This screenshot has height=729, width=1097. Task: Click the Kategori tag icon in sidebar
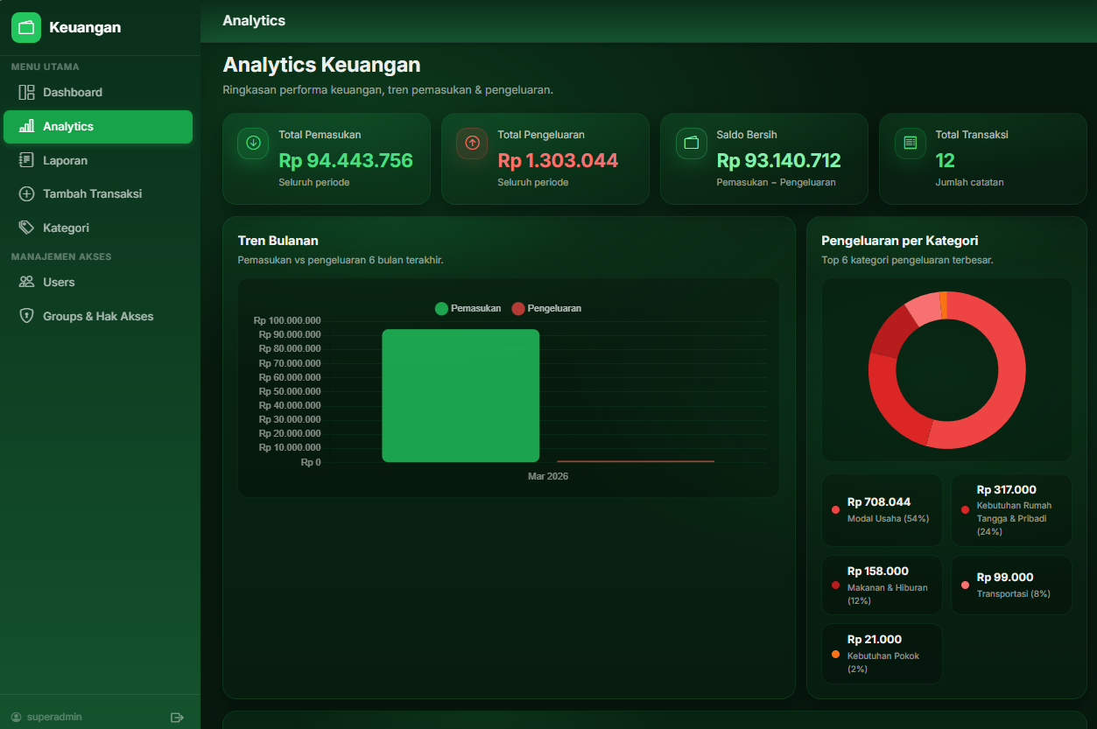click(26, 228)
